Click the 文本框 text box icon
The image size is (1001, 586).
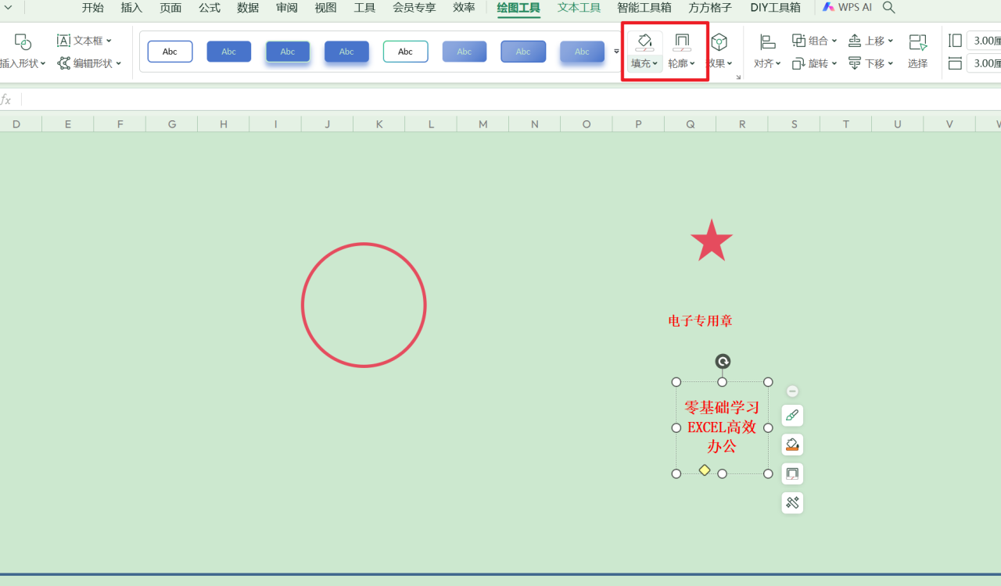(63, 41)
